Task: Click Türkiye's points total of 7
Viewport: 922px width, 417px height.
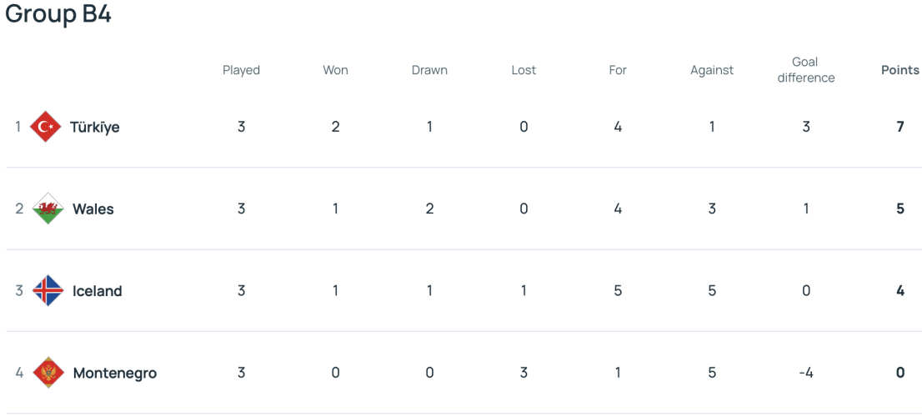Action: coord(899,127)
